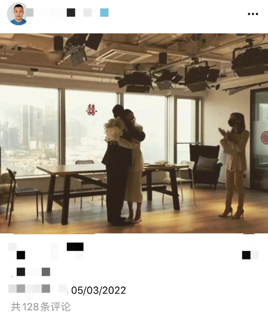268x312 pixels.
Task: View all 128 comments
Action: pos(41,307)
